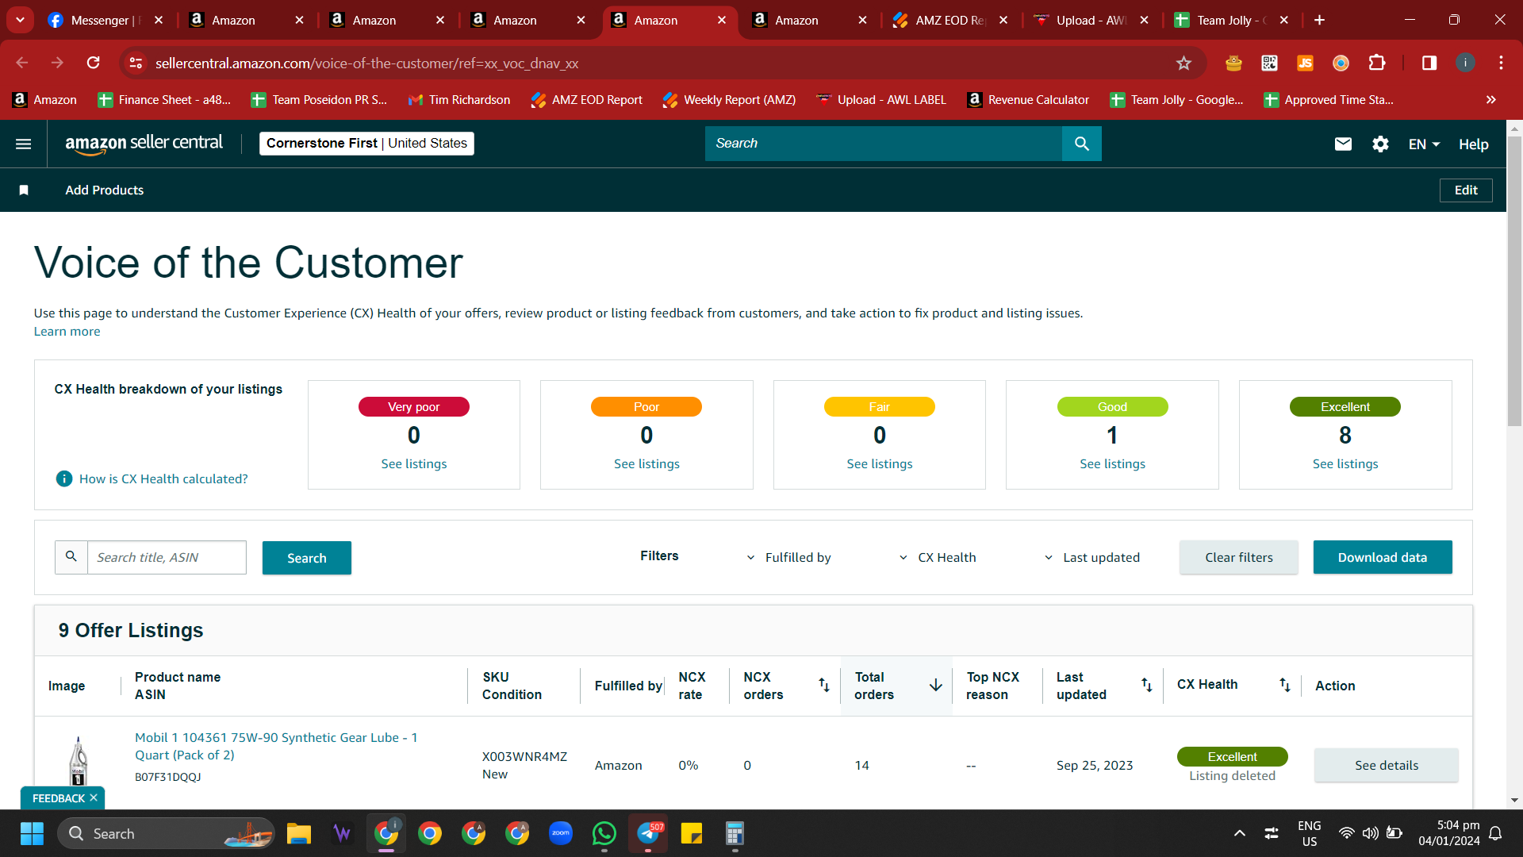Open Zoom from the taskbar
This screenshot has width=1523, height=857.
[561, 833]
